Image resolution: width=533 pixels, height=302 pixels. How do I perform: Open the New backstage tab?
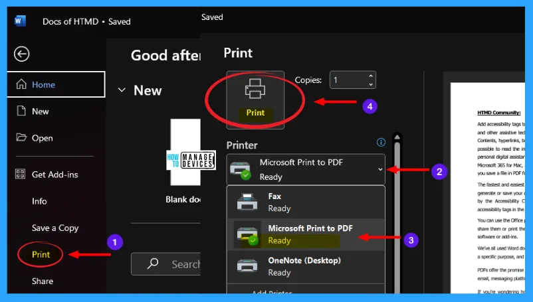click(x=40, y=112)
